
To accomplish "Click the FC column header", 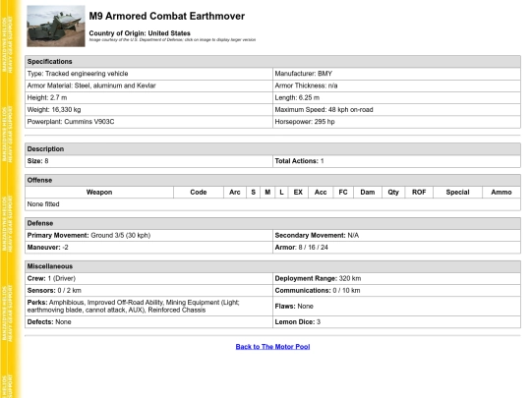I will (343, 193).
